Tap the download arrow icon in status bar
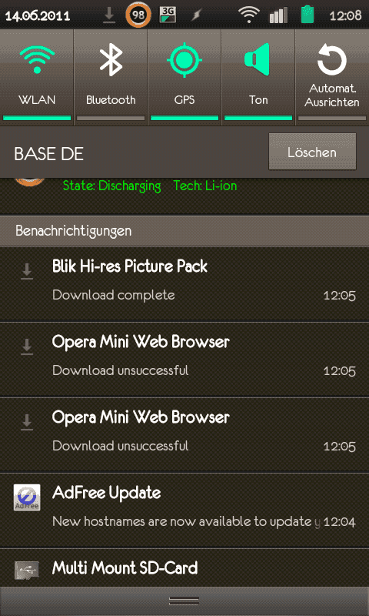This screenshot has width=369, height=616. point(109,15)
